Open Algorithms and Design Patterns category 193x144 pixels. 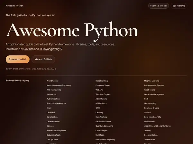coord(157,126)
